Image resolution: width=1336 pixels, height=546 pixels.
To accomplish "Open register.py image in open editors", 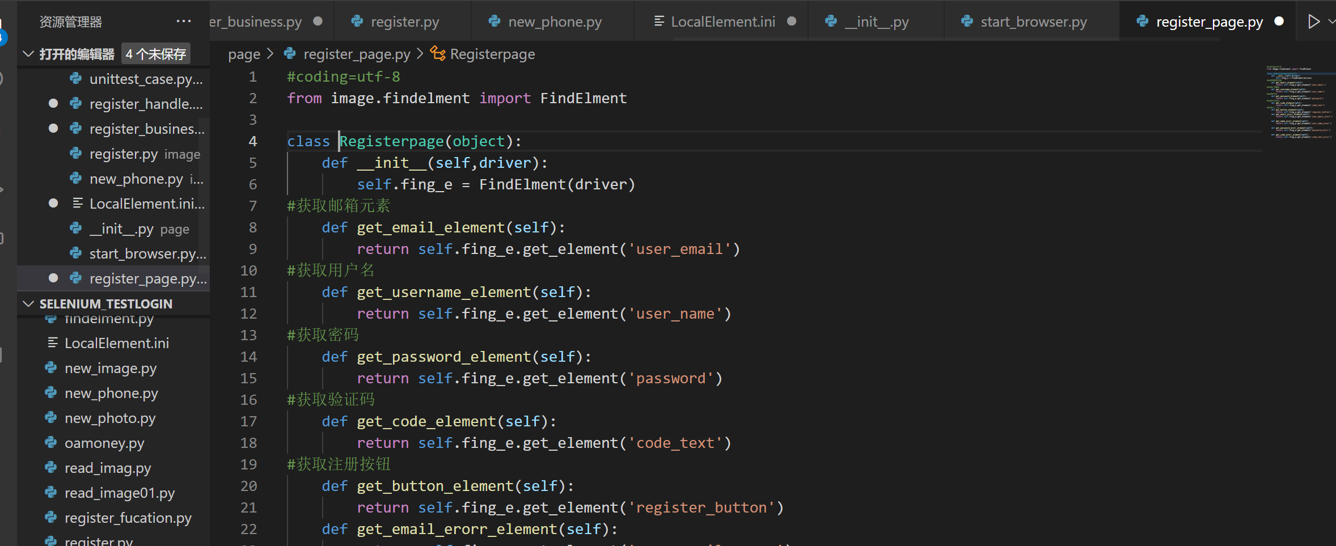I will (113, 154).
